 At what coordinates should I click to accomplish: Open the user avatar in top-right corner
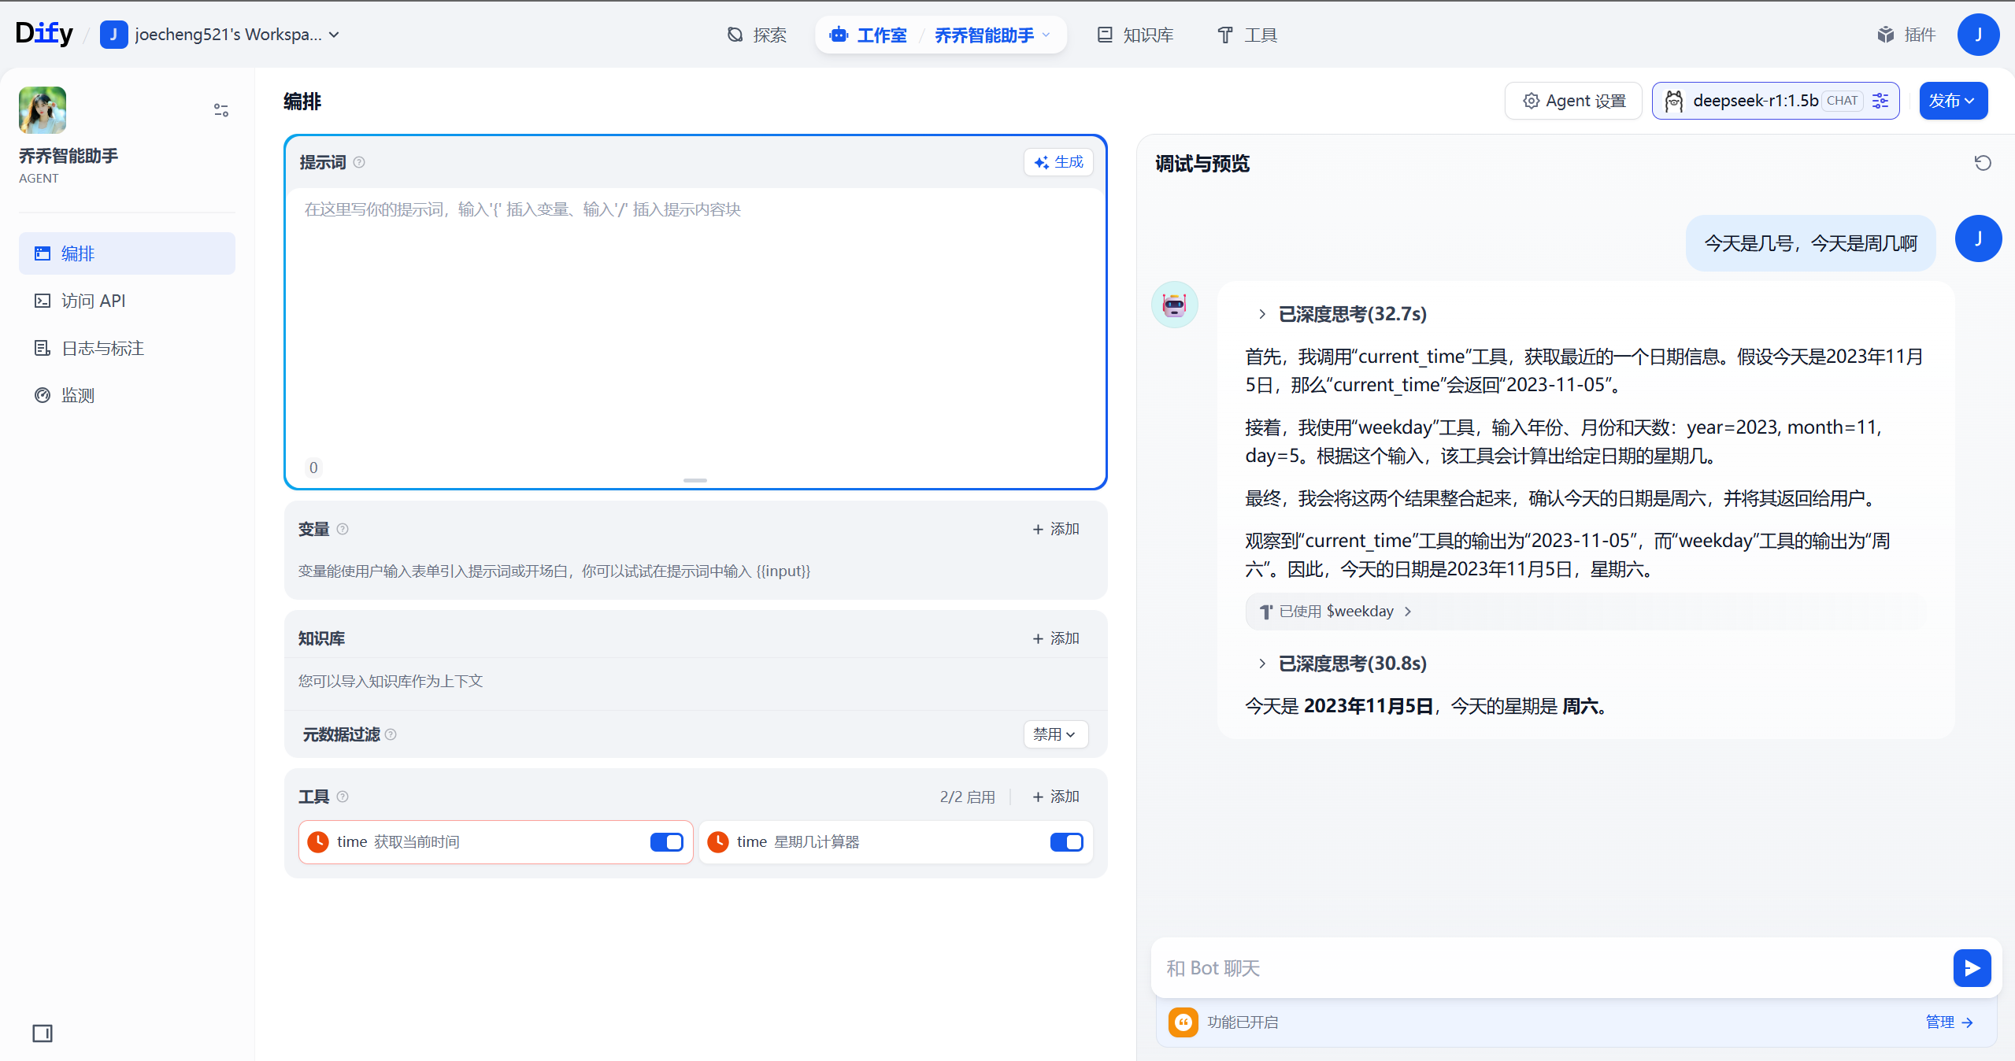[x=1977, y=35]
